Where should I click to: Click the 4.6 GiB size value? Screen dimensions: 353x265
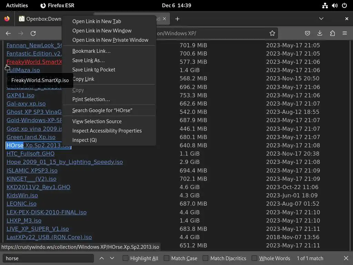[x=190, y=187]
